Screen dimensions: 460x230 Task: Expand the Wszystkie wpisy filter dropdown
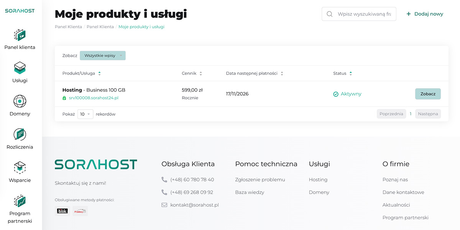102,56
